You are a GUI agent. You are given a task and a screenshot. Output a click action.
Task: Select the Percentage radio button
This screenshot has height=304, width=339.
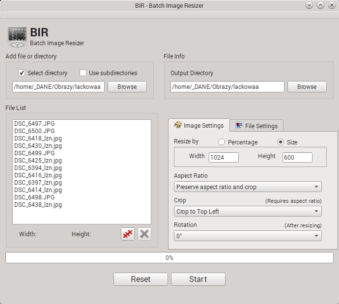click(222, 142)
